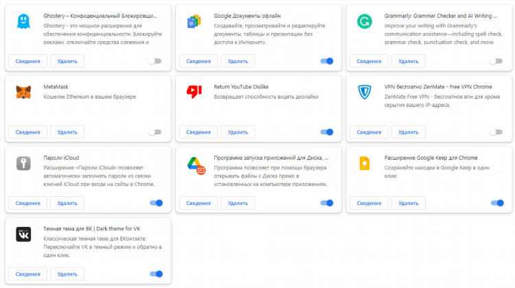This screenshot has height=288, width=515.
Task: Click Удалить for Grammarly
Action: pos(409,61)
